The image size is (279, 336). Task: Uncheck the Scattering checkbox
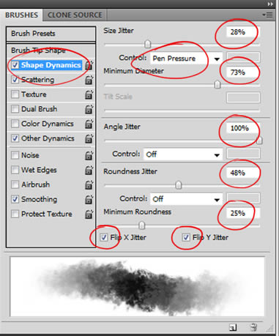(15, 80)
